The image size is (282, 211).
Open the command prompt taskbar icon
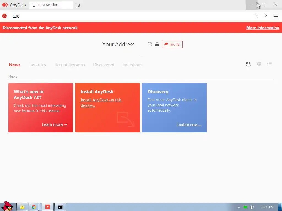60,207
